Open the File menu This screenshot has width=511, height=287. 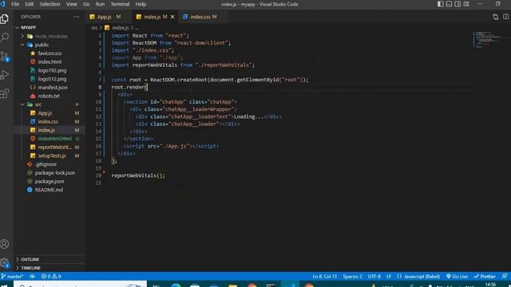click(15, 4)
